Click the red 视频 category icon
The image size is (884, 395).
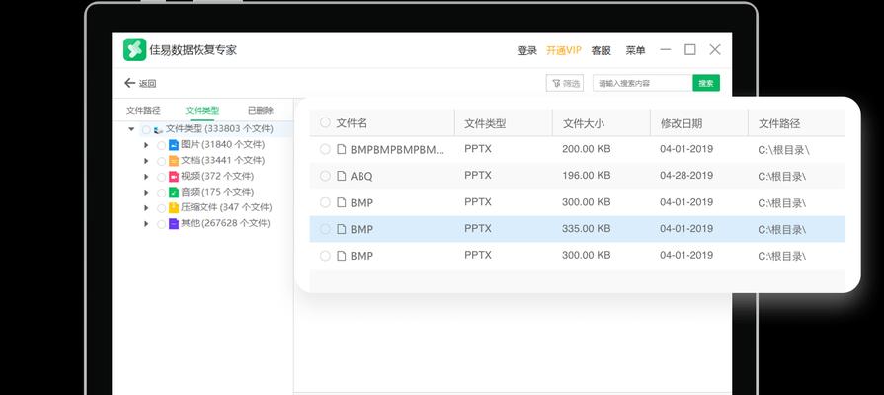[x=174, y=177]
